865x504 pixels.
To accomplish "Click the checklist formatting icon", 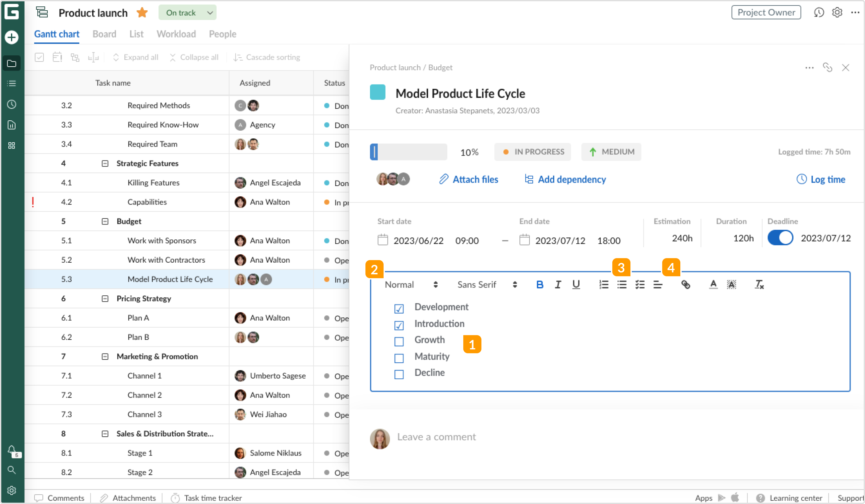I will pos(640,285).
